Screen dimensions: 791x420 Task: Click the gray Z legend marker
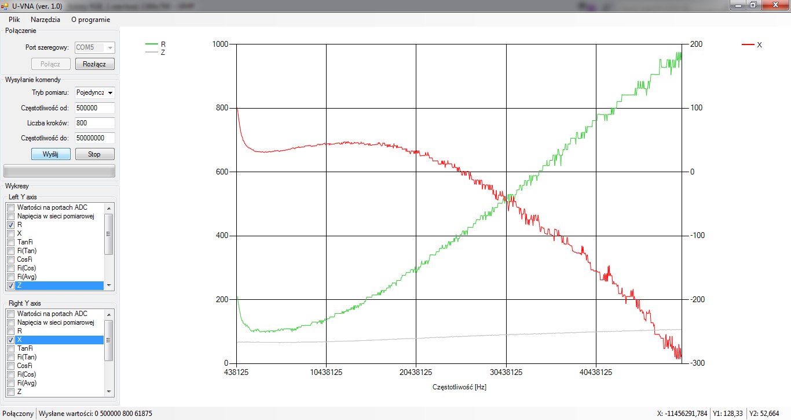click(x=152, y=52)
